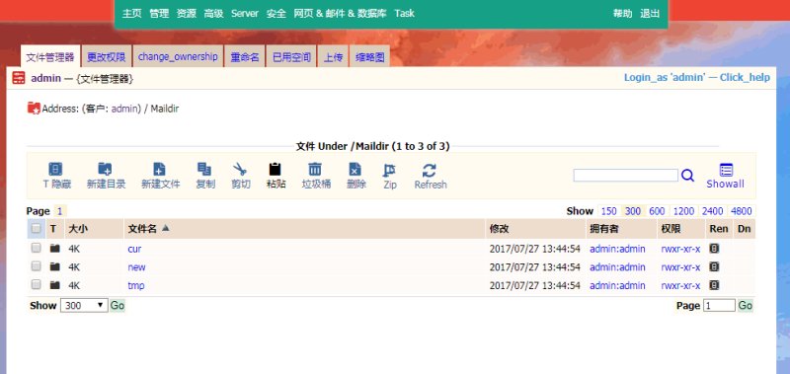Check the box for tmp folder
This screenshot has width=790, height=374.
click(36, 284)
